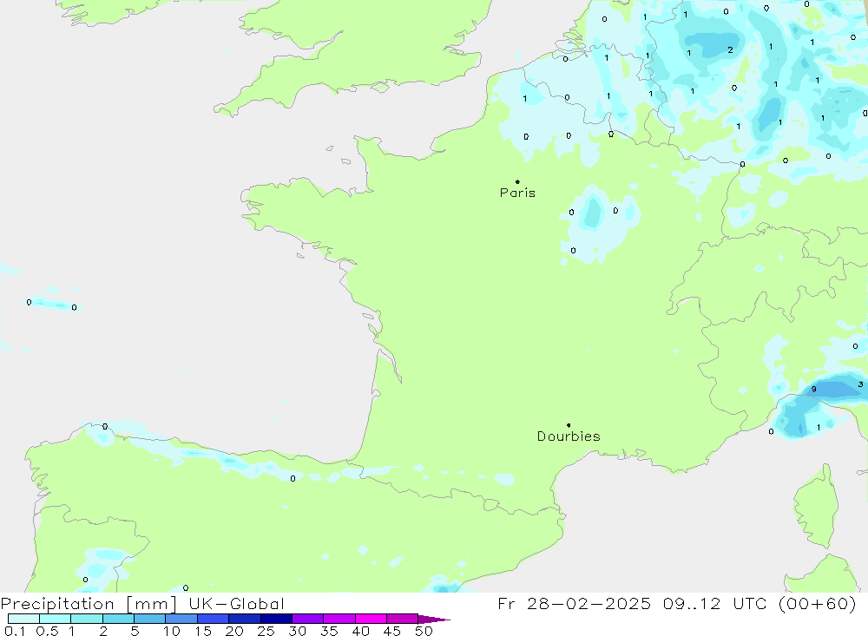Pick the 20–25 mm dark navy legend swatch
The width and height of the screenshot is (868, 636).
(245, 619)
